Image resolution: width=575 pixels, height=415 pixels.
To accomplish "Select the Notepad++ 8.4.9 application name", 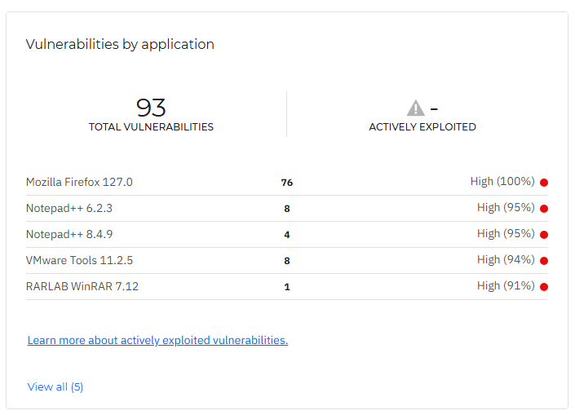I will pos(69,234).
